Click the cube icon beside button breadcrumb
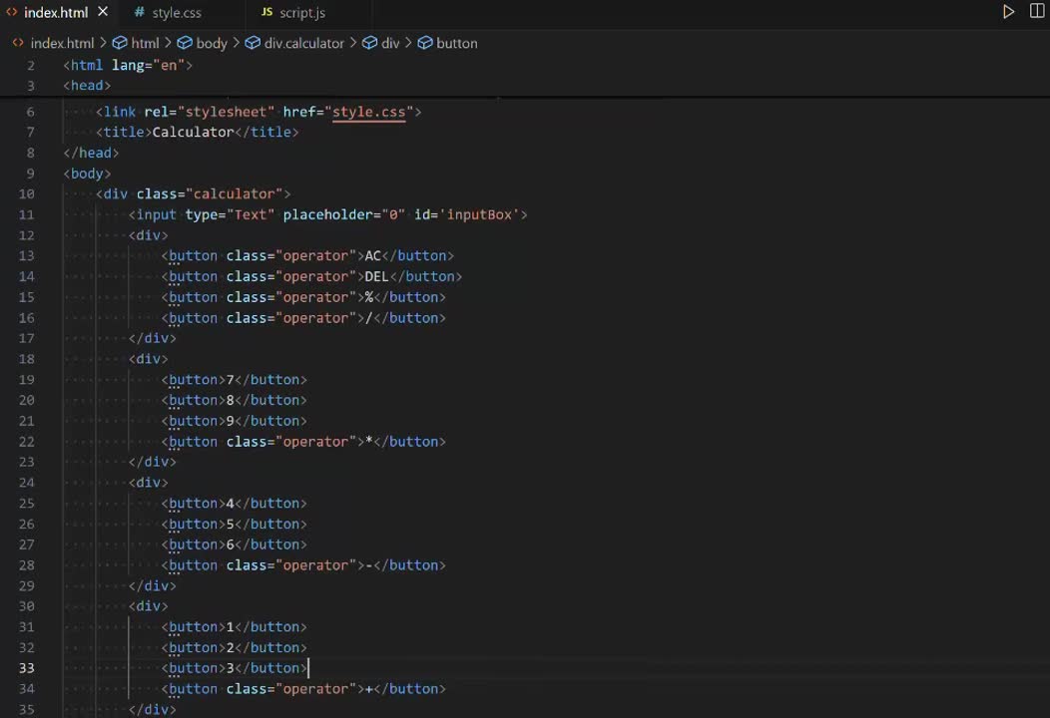This screenshot has height=718, width=1050. 425,43
